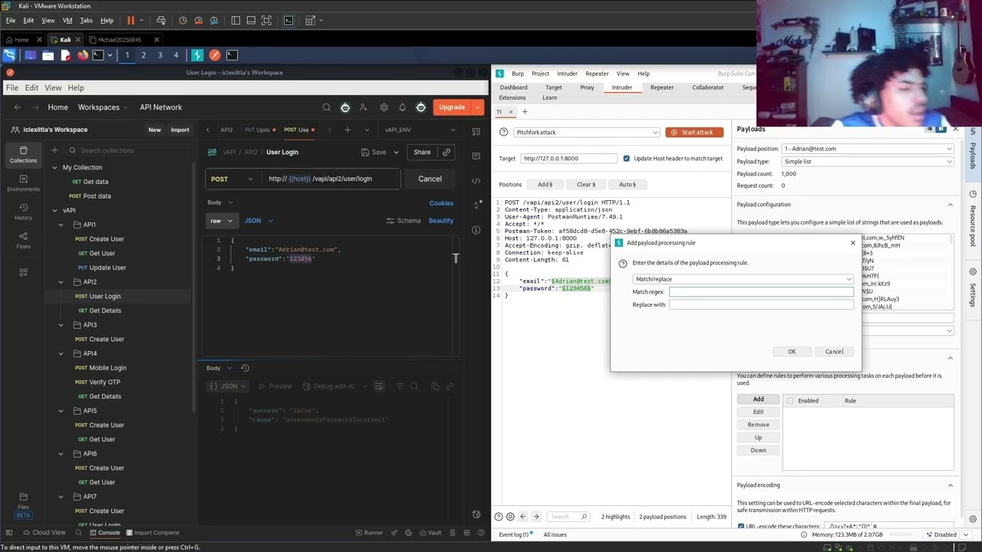Open History sidebar in Postman
Image resolution: width=982 pixels, height=552 pixels.
coord(23,212)
